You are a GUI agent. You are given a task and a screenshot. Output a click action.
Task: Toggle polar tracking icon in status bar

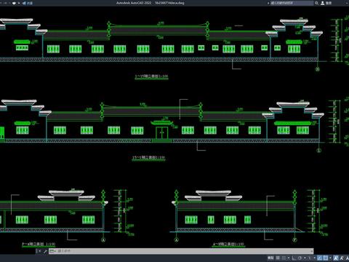(x=300, y=258)
